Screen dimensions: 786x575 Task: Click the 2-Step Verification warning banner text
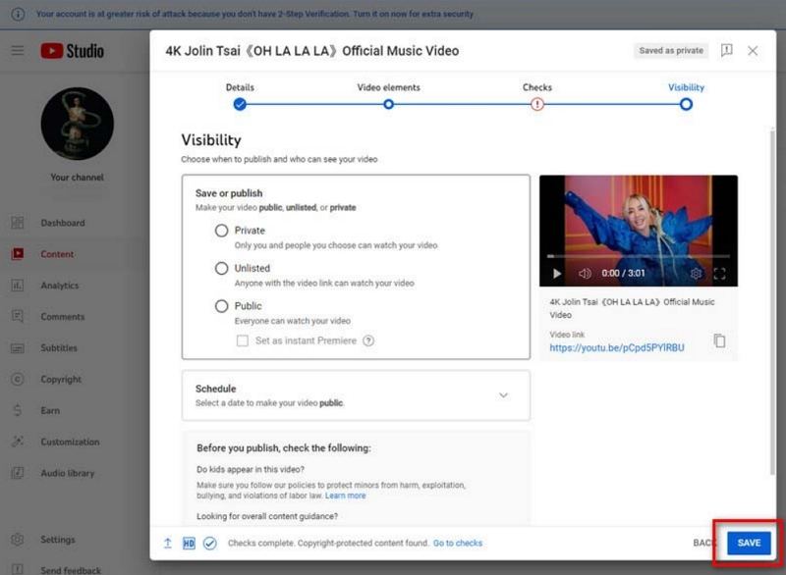click(254, 14)
